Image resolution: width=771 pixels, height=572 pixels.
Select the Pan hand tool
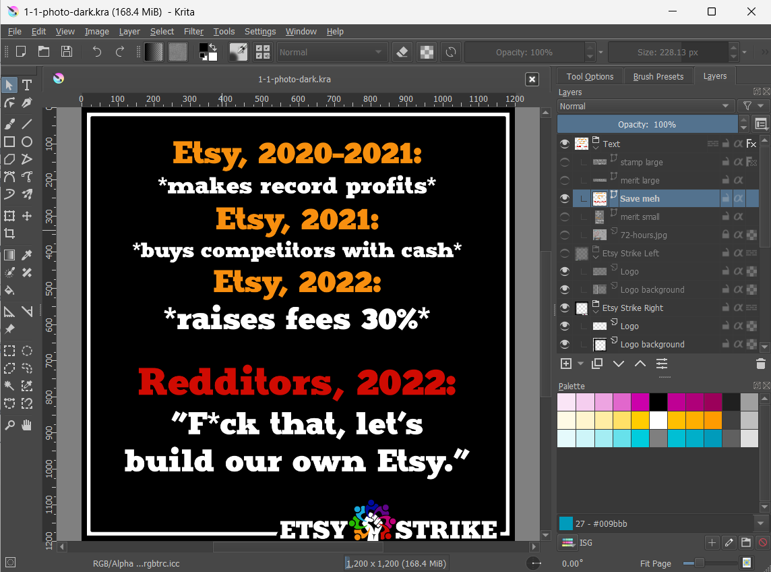(x=27, y=426)
